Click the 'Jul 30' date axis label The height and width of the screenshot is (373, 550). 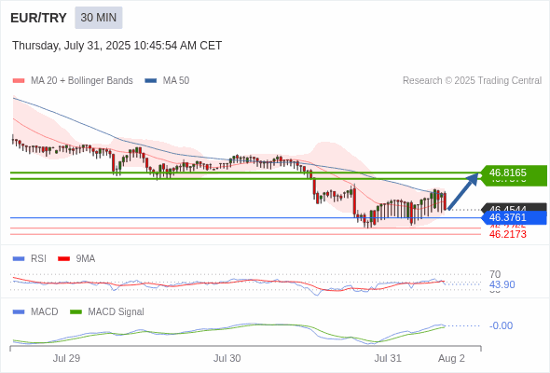(227, 358)
